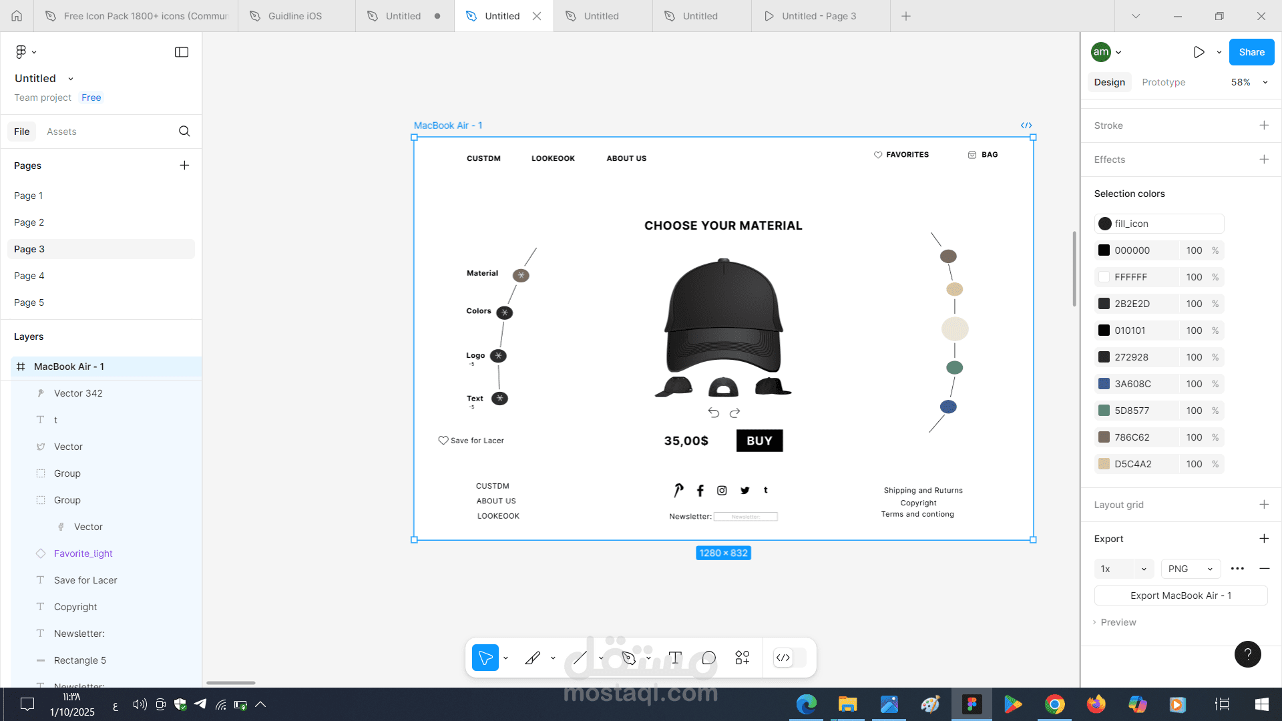Click the blue Share button
This screenshot has height=721, width=1282.
tap(1251, 52)
